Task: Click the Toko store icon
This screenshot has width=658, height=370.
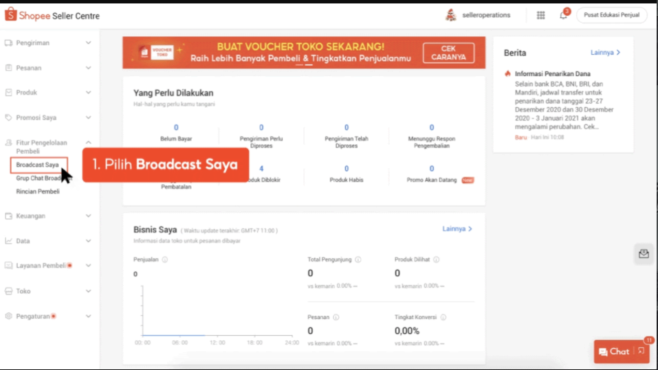Action: [8, 291]
